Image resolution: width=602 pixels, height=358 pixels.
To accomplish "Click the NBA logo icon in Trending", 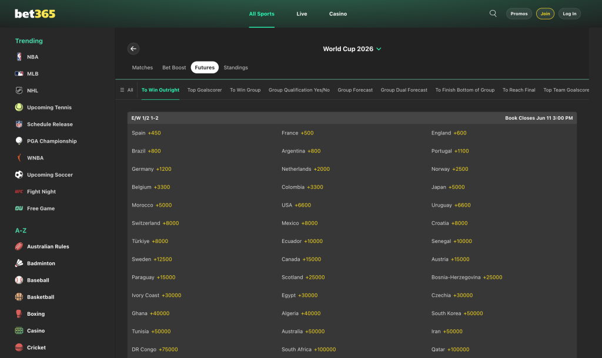I will pos(19,57).
